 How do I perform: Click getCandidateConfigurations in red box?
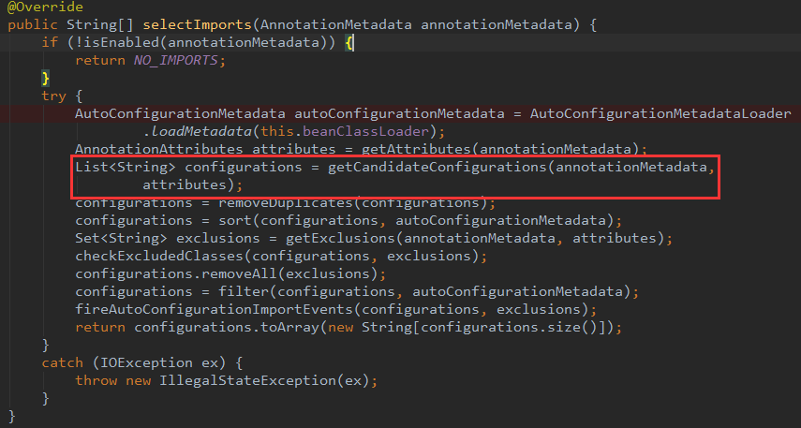tap(438, 167)
